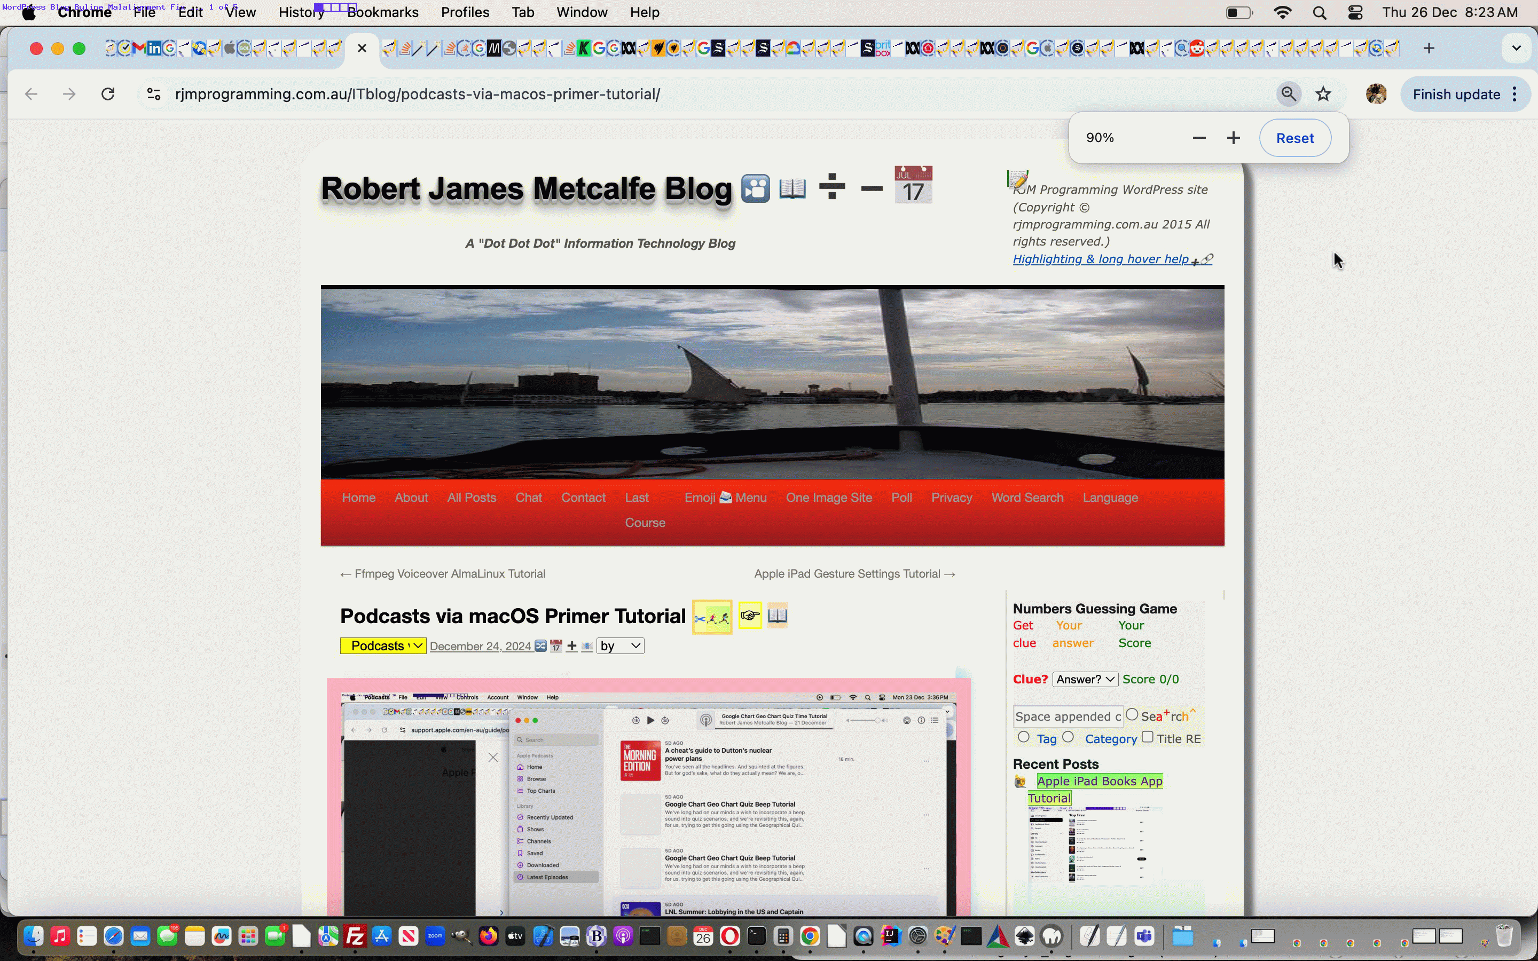Open the December 24, 2024 date link
This screenshot has width=1538, height=961.
point(480,647)
